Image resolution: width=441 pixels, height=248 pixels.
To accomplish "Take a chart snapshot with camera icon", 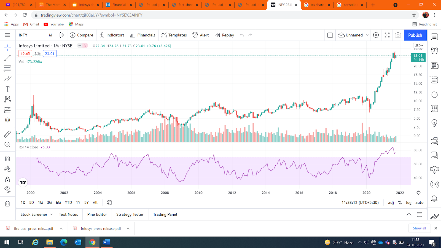I will point(398,35).
